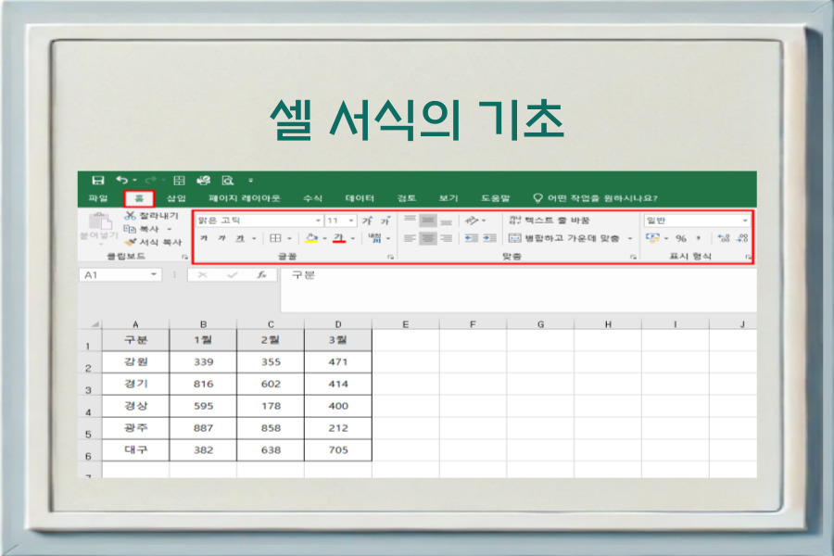Toggle bold 가 formatting
Screen dimensions: 834x556
click(x=204, y=238)
